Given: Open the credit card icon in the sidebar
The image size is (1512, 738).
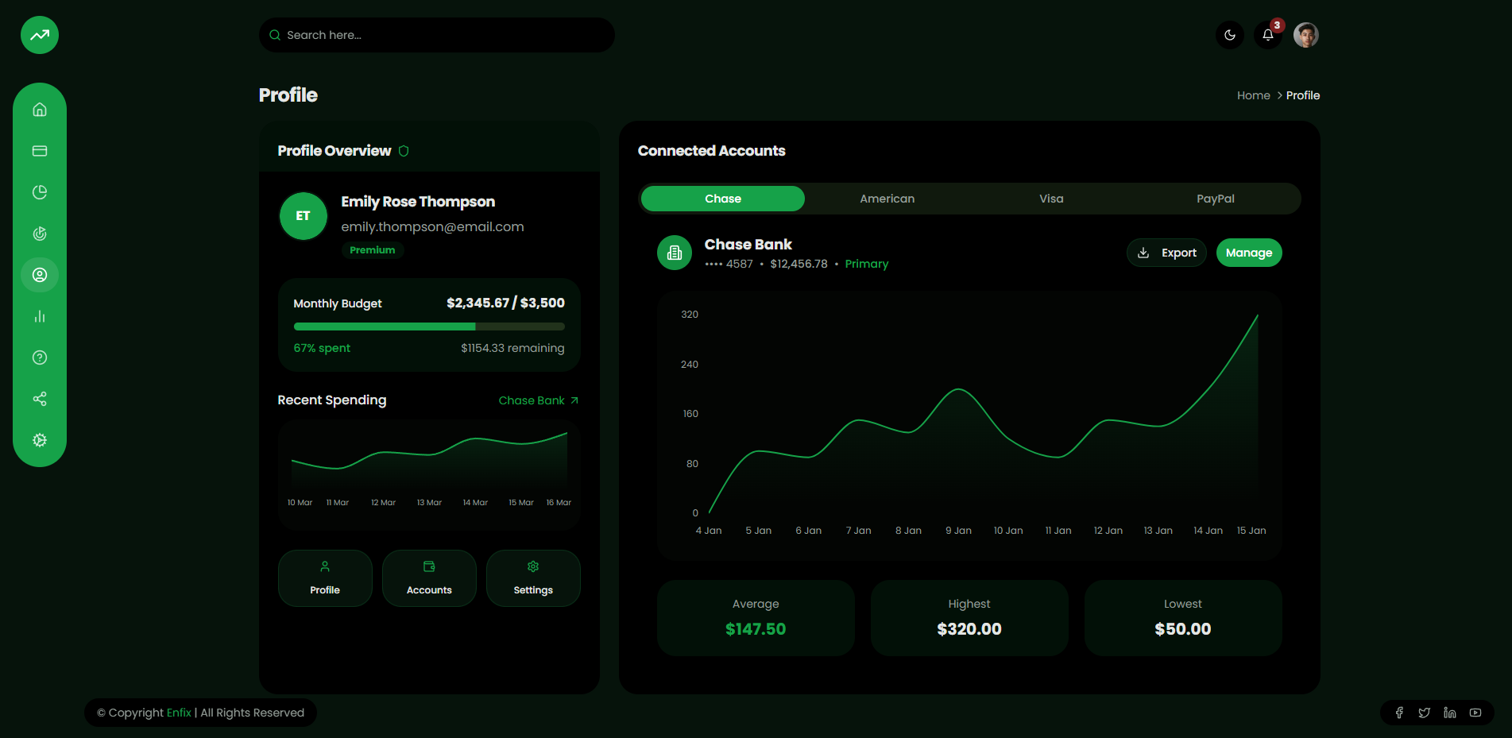Looking at the screenshot, I should pyautogui.click(x=40, y=151).
